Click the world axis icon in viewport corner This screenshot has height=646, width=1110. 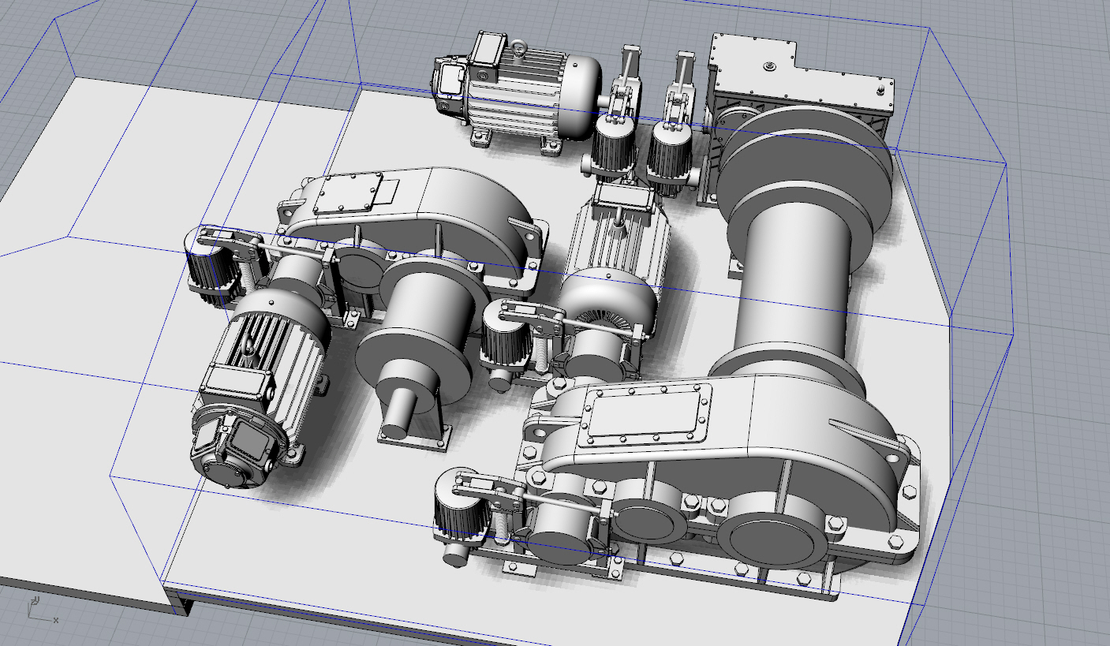pos(41,610)
